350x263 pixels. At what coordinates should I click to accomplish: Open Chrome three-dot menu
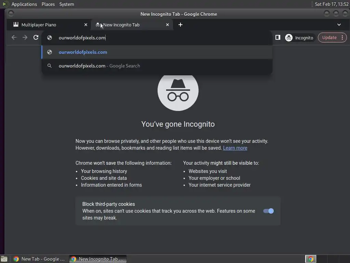pyautogui.click(x=342, y=38)
